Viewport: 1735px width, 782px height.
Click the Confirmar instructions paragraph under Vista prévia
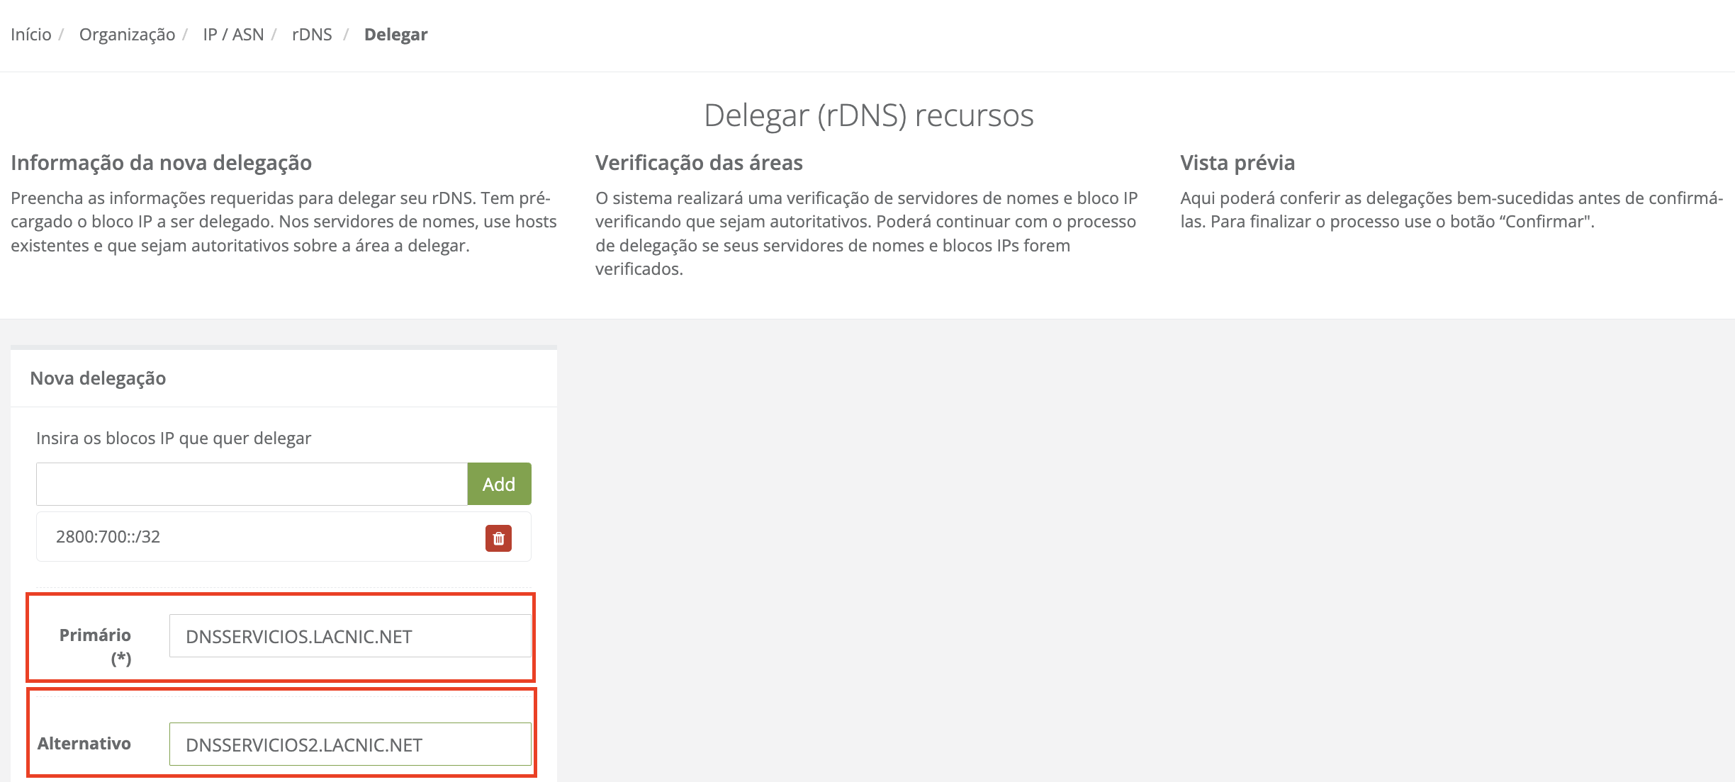[x=1451, y=210]
